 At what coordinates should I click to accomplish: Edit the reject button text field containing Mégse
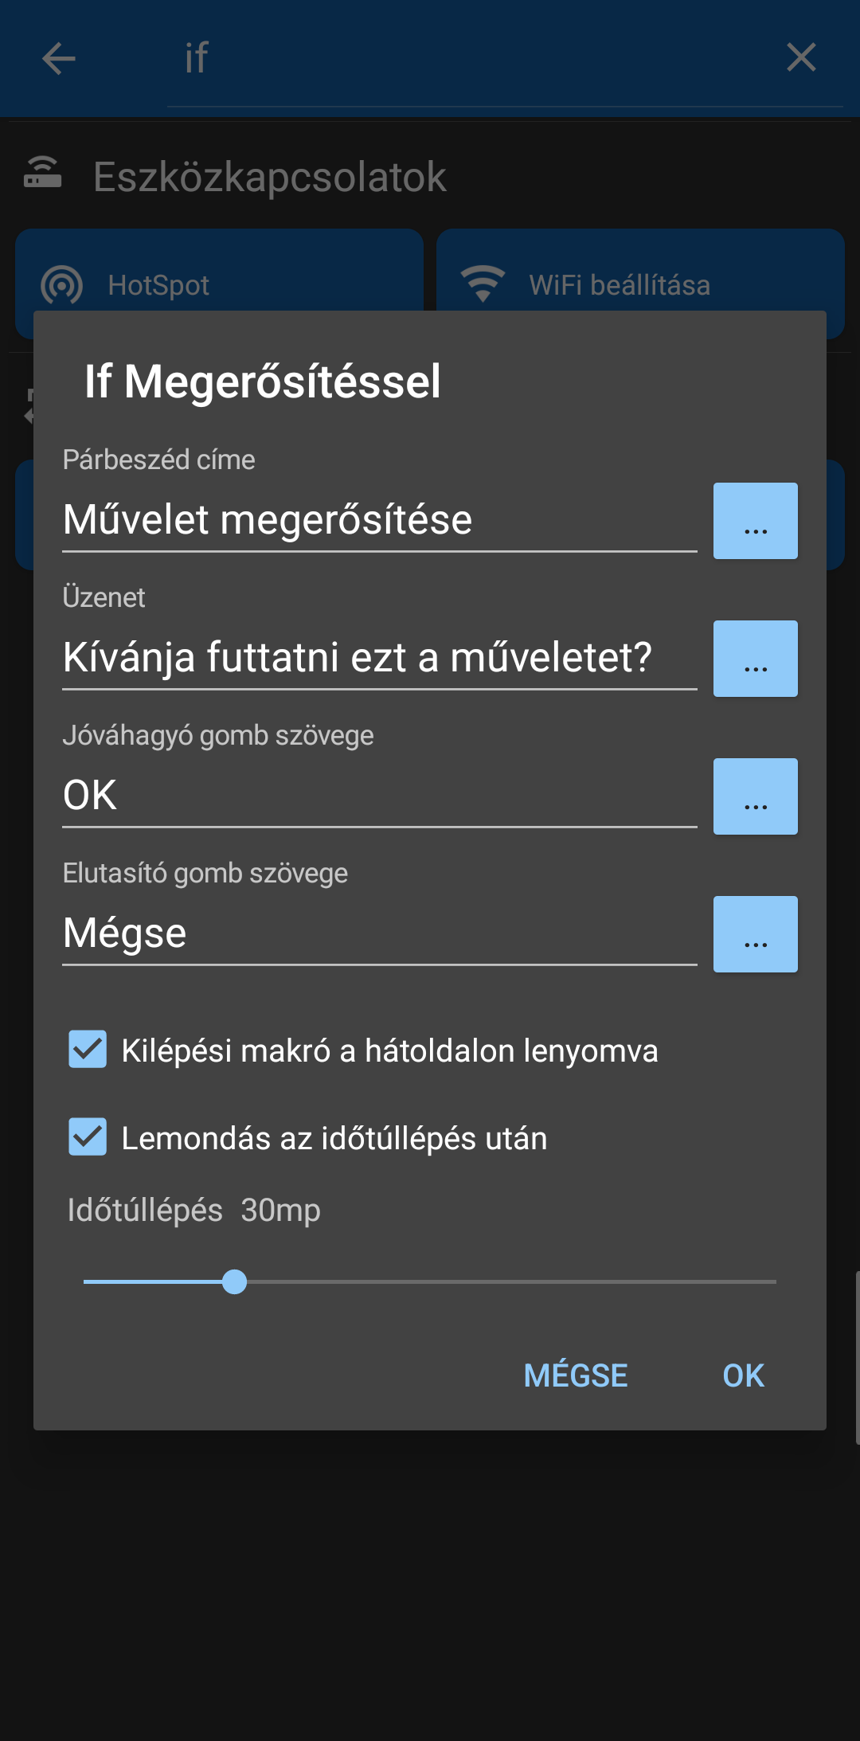point(379,933)
